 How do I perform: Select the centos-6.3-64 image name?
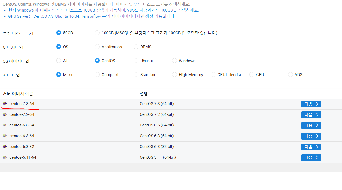pos(22,136)
